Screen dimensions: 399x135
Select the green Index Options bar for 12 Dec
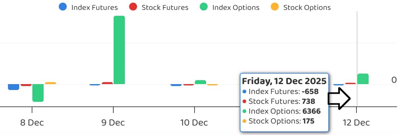pyautogui.click(x=363, y=79)
